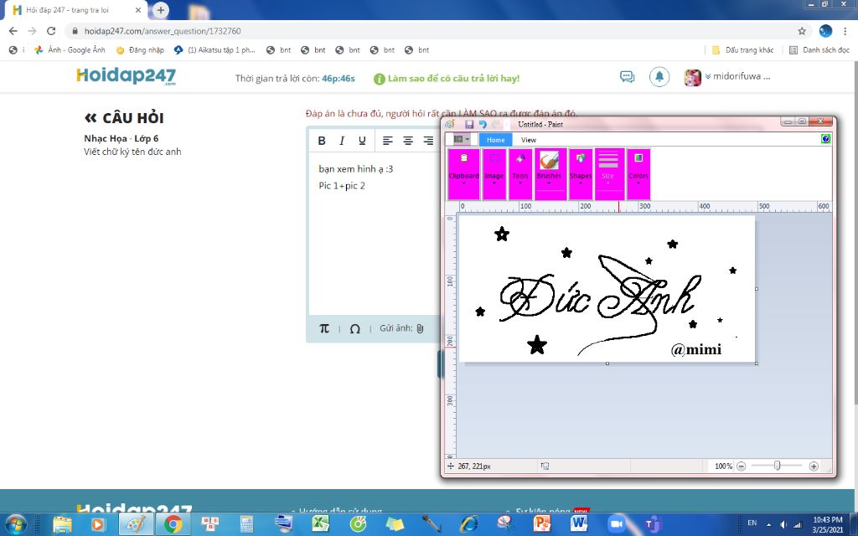Open Paint Help question mark icon
The image size is (858, 536).
pyautogui.click(x=825, y=139)
